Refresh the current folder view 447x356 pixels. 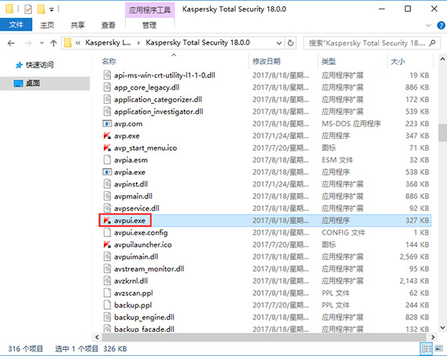pyautogui.click(x=291, y=43)
